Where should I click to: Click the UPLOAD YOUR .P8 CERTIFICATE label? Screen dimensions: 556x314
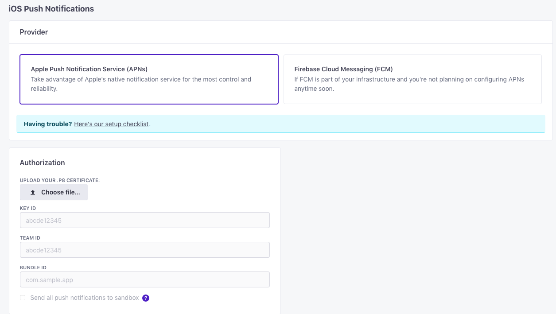point(60,180)
